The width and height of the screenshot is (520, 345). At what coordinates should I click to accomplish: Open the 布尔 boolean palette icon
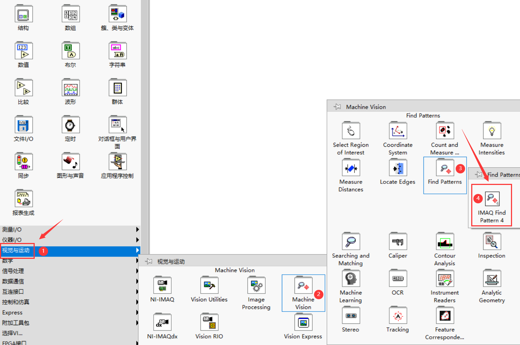tap(70, 51)
